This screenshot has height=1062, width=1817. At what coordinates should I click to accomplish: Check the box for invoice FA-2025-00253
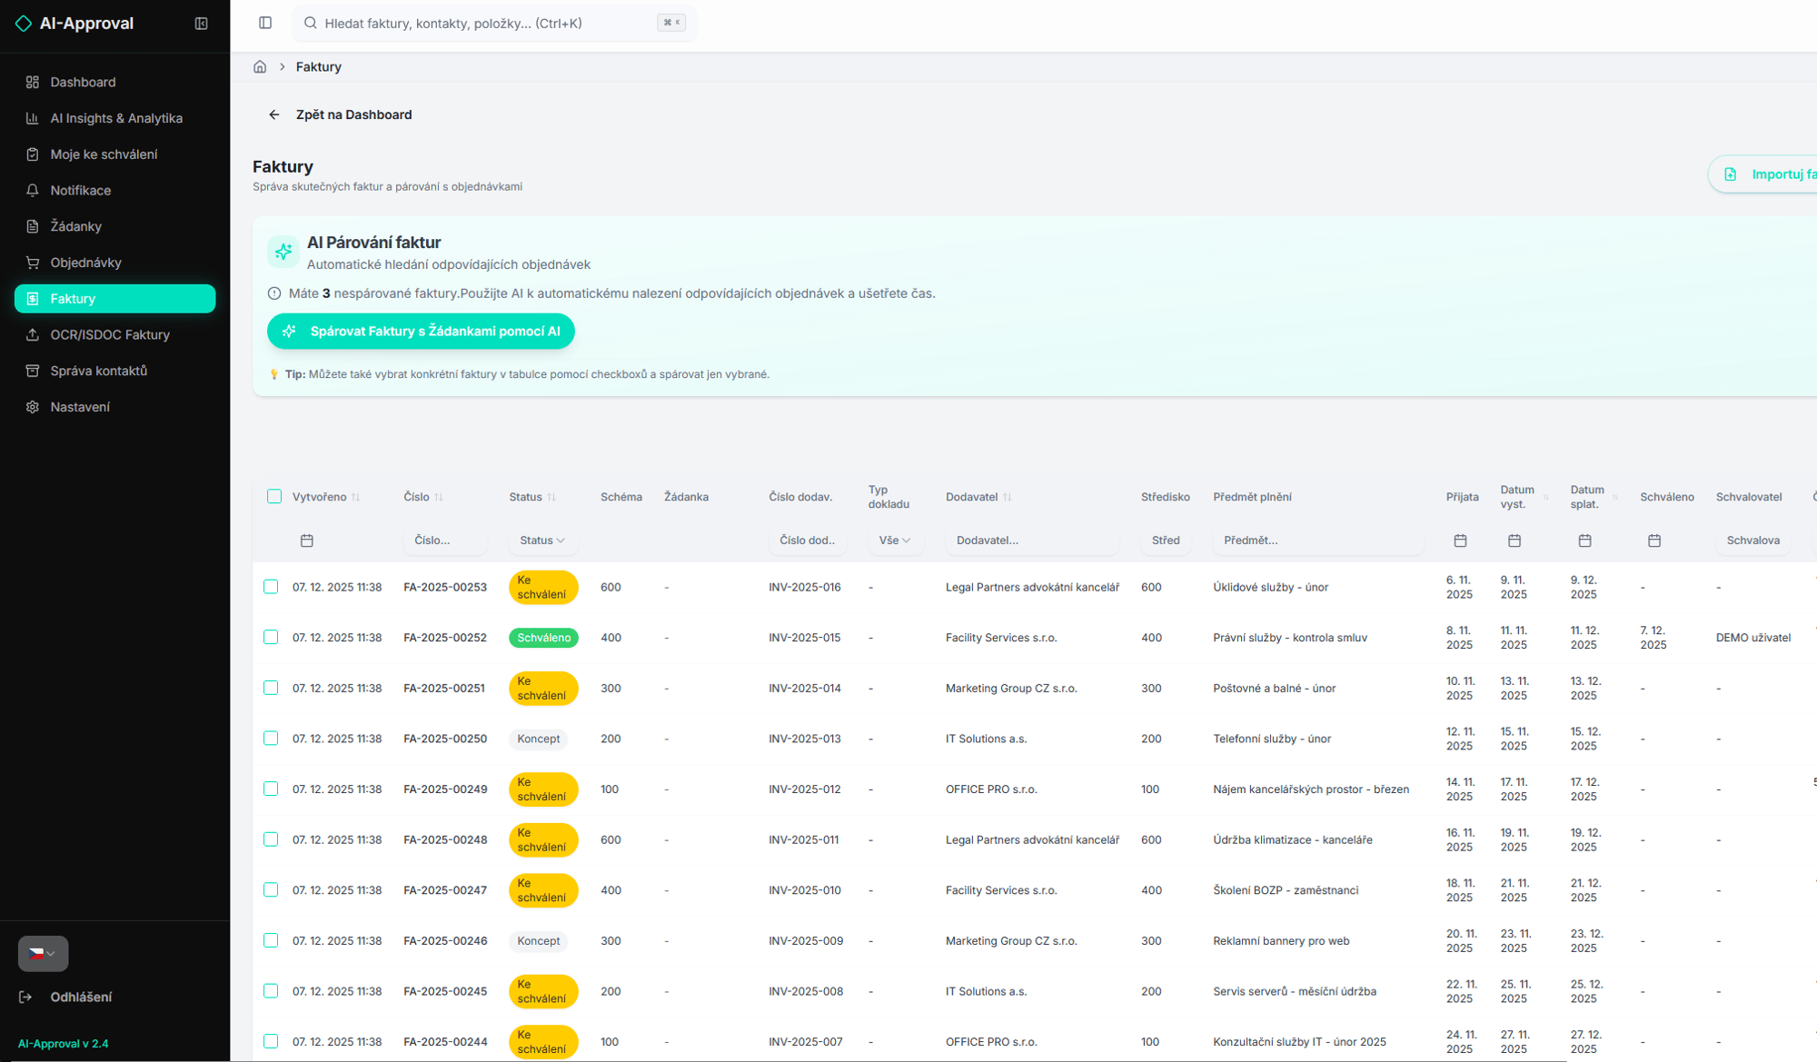point(271,587)
